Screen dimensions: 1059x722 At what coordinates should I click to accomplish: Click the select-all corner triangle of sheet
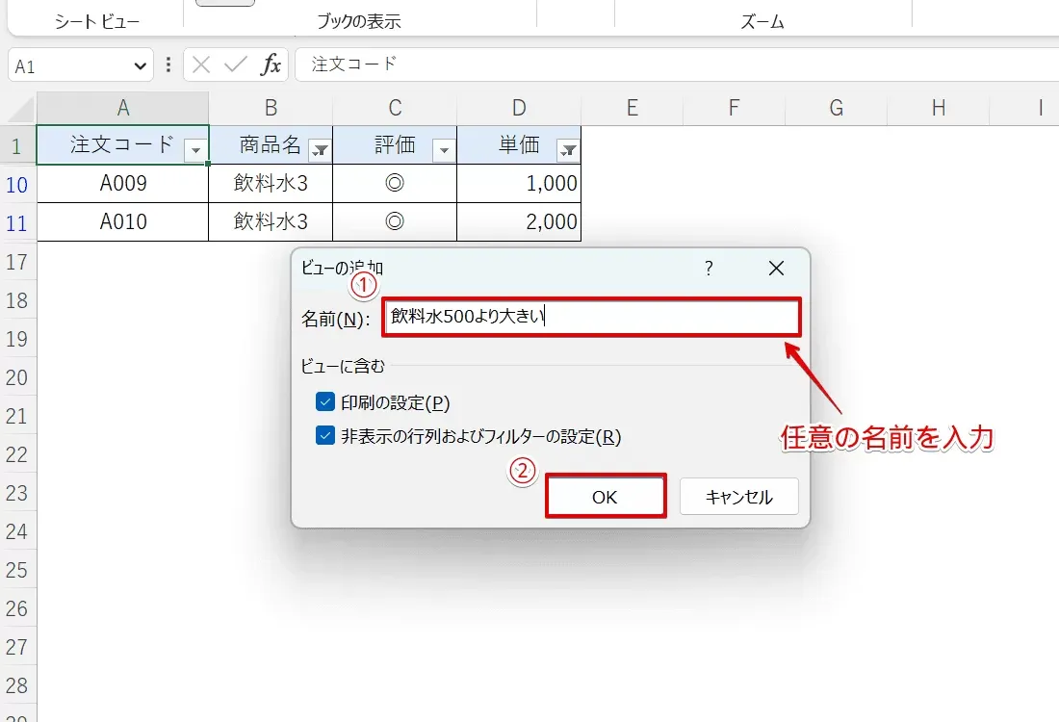(x=22, y=109)
